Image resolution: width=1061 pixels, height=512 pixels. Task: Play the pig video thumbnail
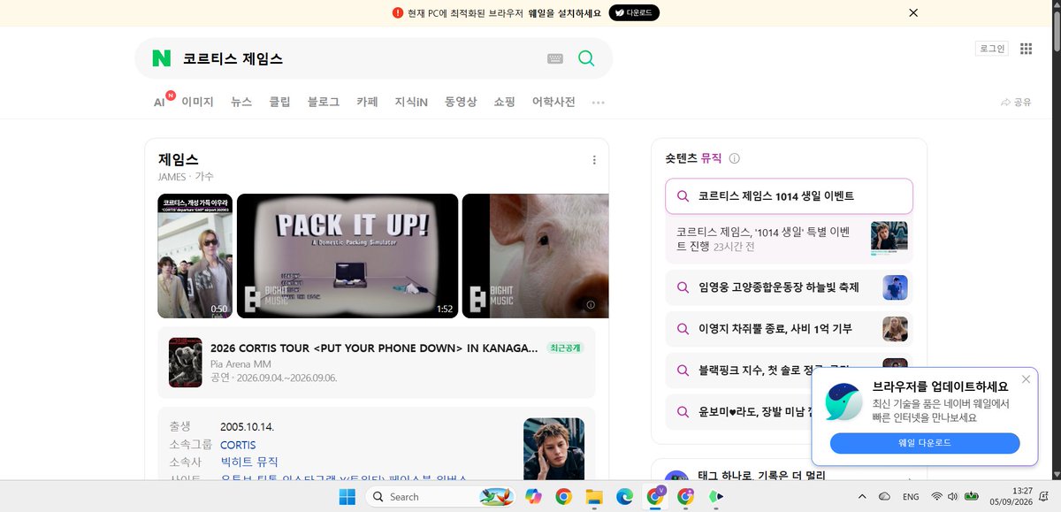click(x=536, y=256)
